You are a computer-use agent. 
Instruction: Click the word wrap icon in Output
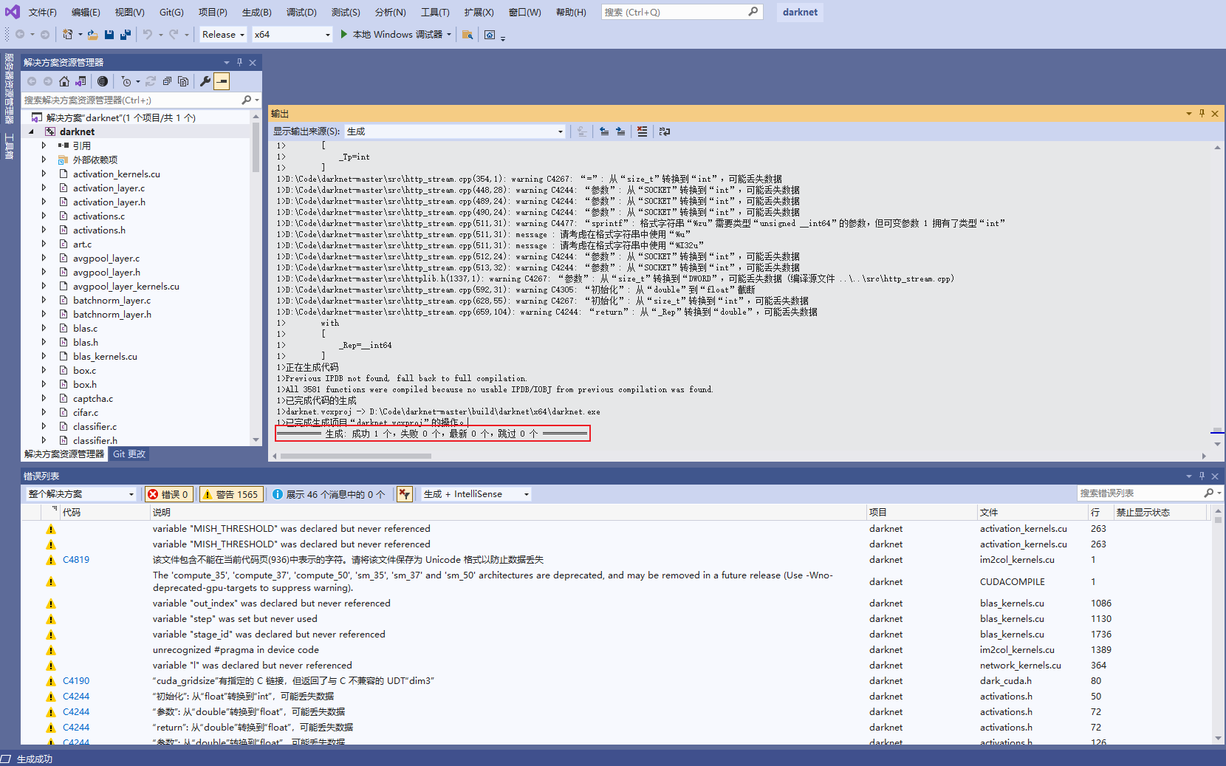(665, 131)
